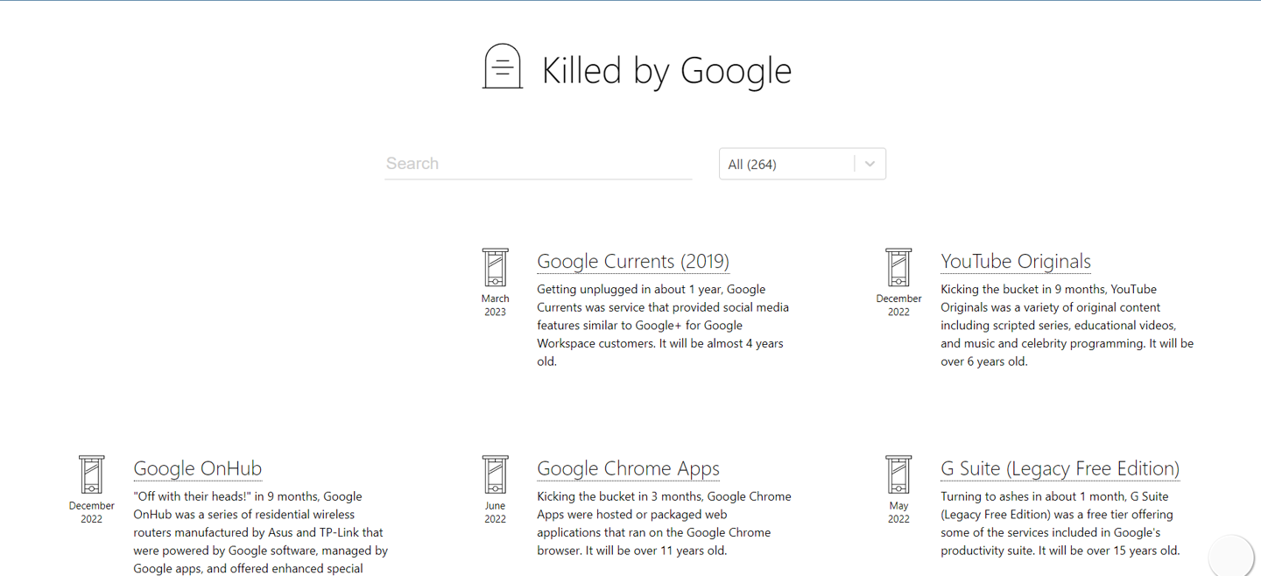Open the G Suite (Legacy Free Edition) link
Viewport: 1261px width, 576px height.
tap(1060, 468)
